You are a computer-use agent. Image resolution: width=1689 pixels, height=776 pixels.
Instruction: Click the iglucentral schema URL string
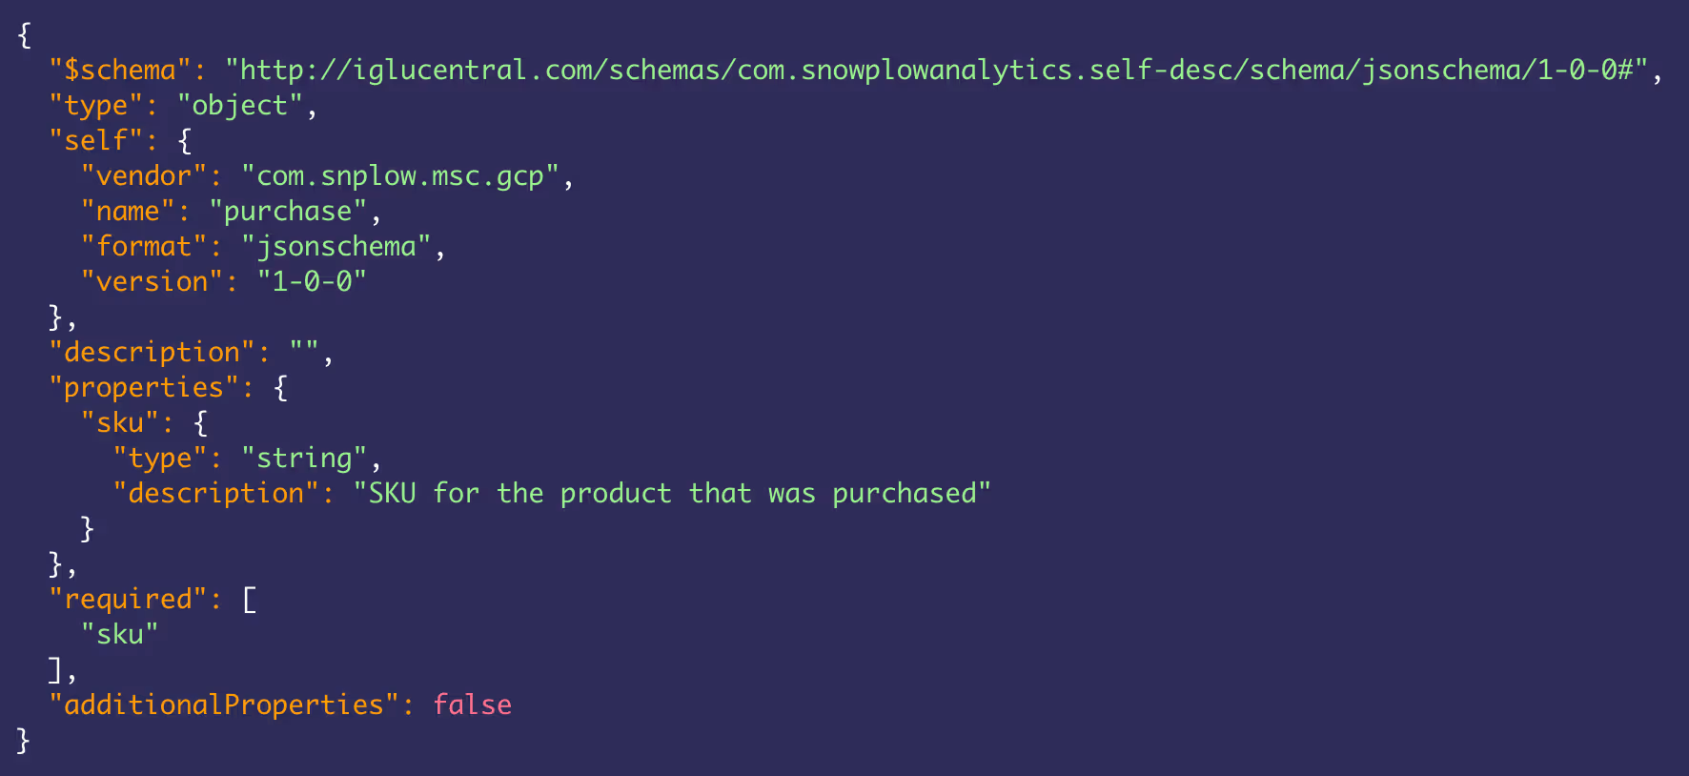click(936, 71)
